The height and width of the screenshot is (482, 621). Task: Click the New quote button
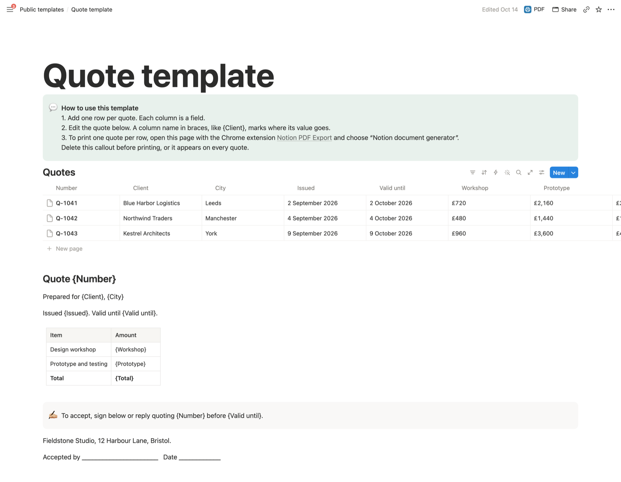559,173
